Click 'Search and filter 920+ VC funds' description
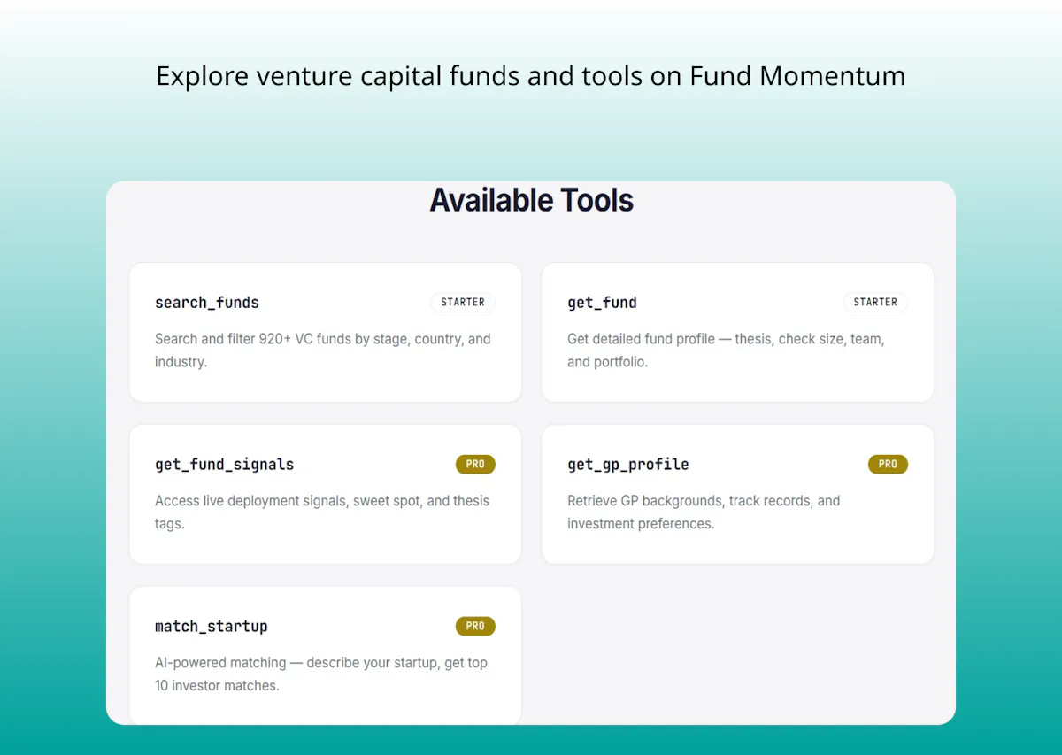 [x=323, y=351]
